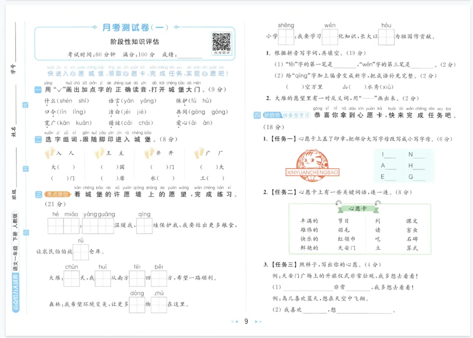Click the footprint icon beside 王 主

(99, 153)
